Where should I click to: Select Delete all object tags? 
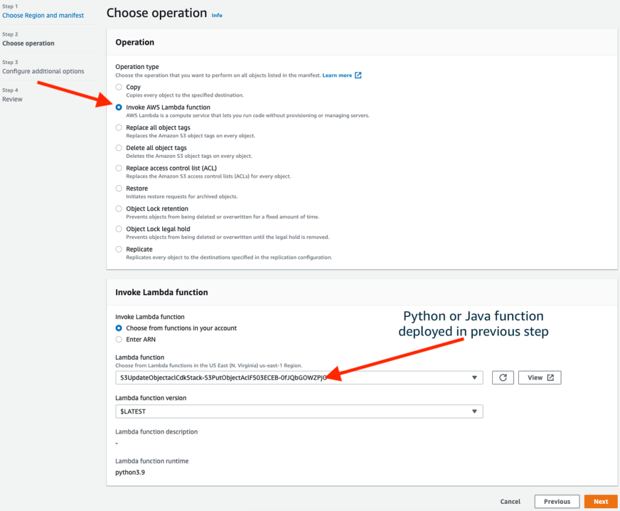click(x=119, y=148)
